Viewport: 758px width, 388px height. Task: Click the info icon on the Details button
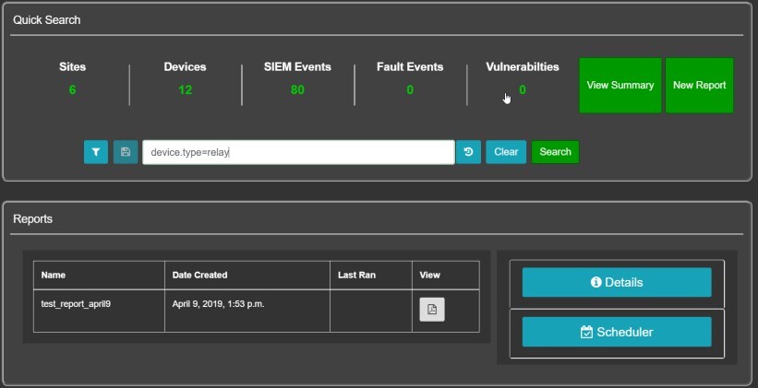[x=596, y=282]
